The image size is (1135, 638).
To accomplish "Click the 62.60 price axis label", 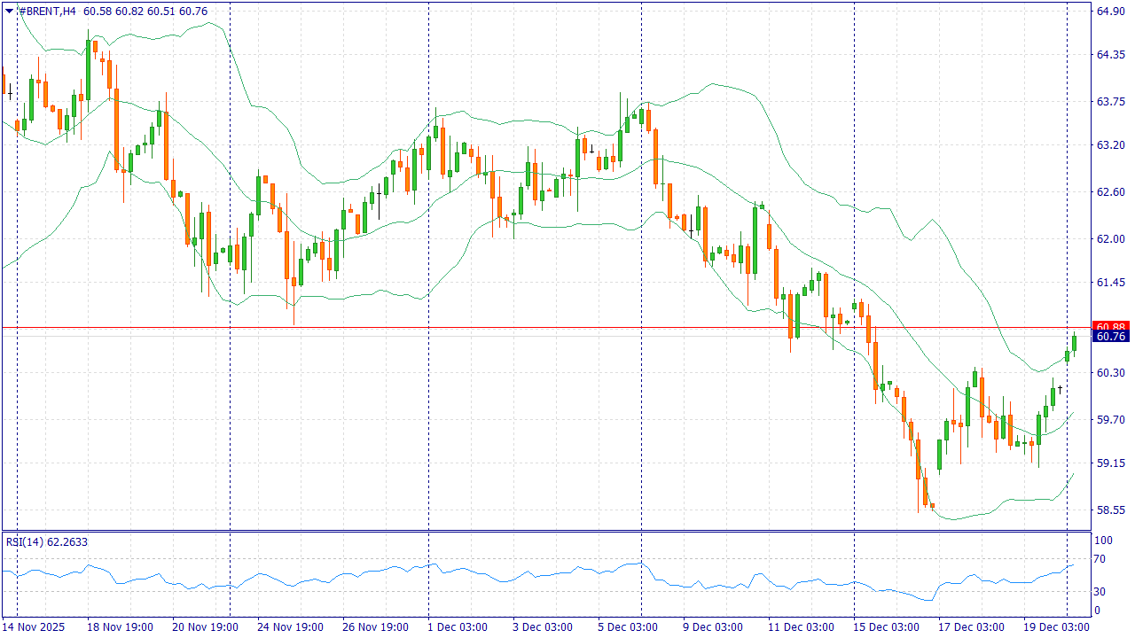I will click(1110, 192).
